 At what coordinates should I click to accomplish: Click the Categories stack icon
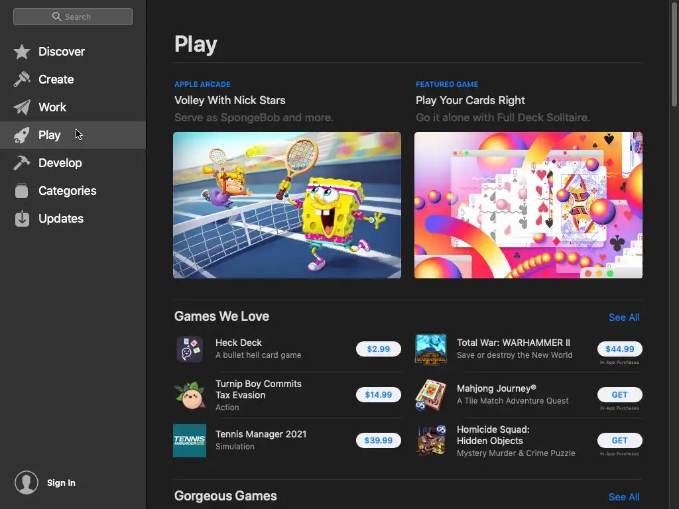pos(22,191)
